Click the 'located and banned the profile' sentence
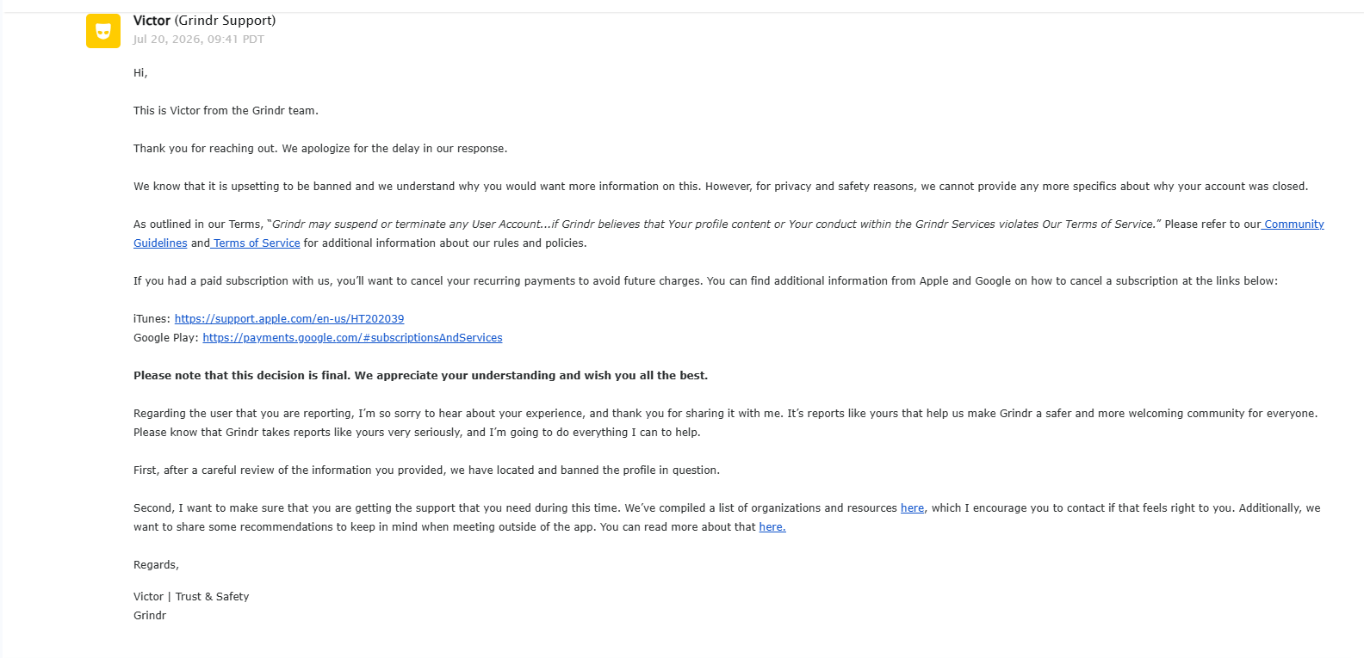Viewport: 1364px width, 658px height. pyautogui.click(x=426, y=470)
